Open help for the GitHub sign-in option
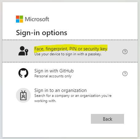This screenshot has height=139, width=140. point(125,74)
